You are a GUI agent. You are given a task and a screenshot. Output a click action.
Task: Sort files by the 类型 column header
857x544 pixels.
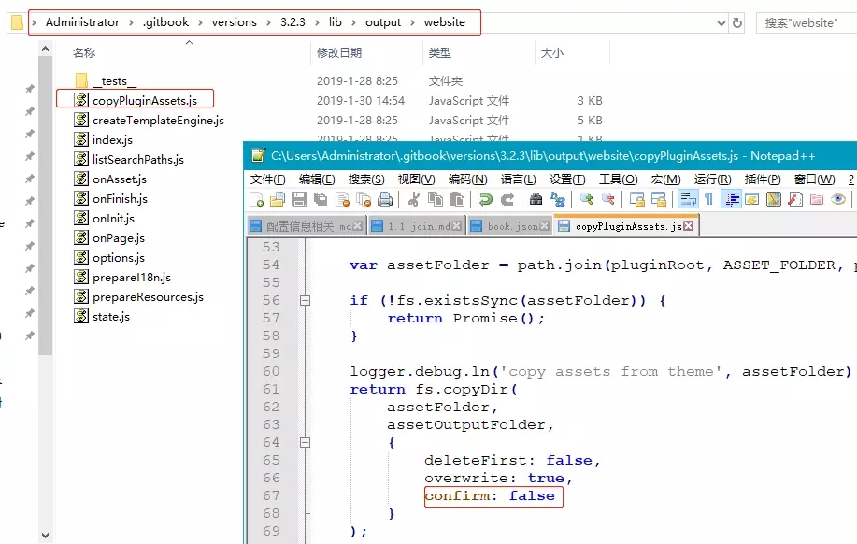tap(440, 53)
